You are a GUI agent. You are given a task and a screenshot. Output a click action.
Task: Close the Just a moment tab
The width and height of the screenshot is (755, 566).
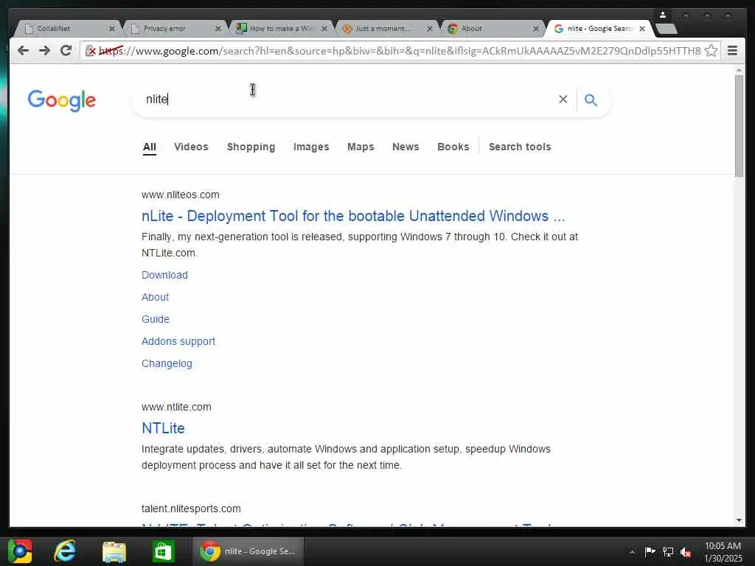coord(430,29)
